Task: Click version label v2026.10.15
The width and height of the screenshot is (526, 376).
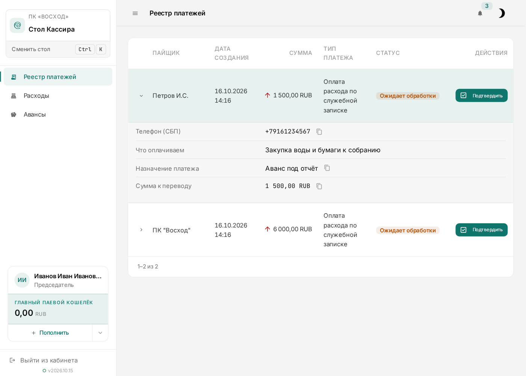Action: (x=60, y=371)
